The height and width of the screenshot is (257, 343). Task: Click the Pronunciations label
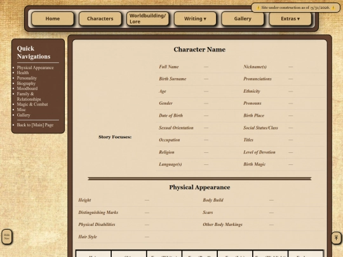click(x=257, y=79)
